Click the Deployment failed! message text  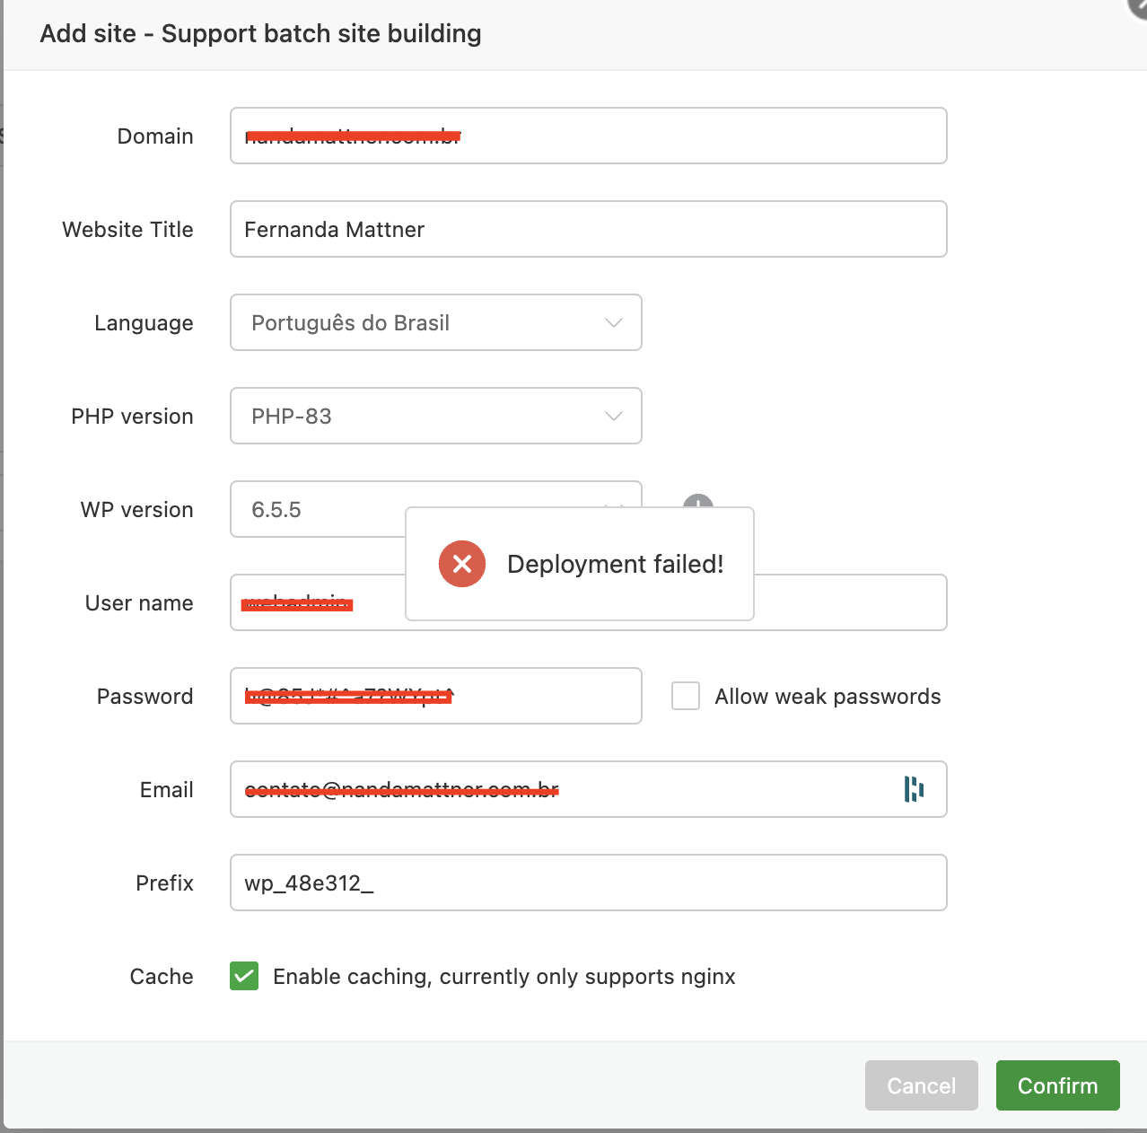pos(615,564)
